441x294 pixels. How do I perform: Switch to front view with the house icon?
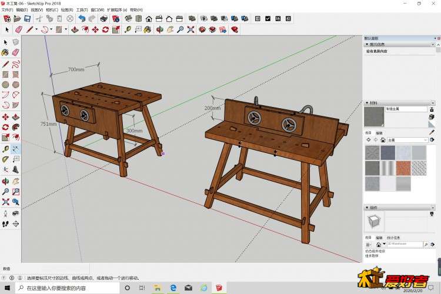pos(149,19)
